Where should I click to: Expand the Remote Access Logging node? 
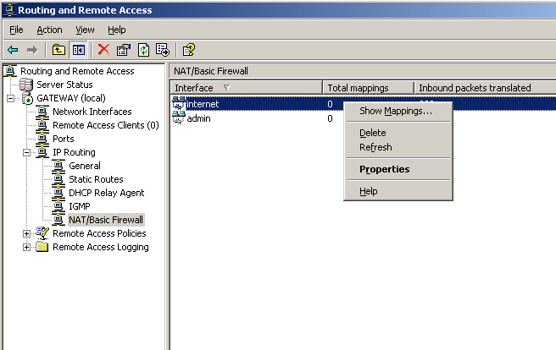[26, 247]
